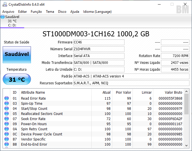
Task: Open the Editar menu
Action: click(x=23, y=12)
